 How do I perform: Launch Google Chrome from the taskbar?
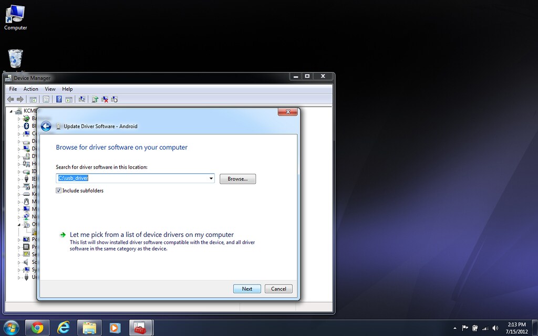(37, 328)
